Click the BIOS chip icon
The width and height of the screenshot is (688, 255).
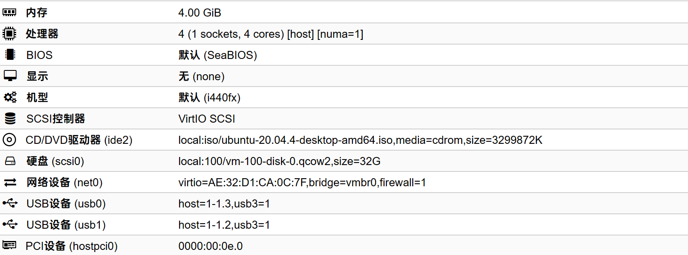pos(10,55)
